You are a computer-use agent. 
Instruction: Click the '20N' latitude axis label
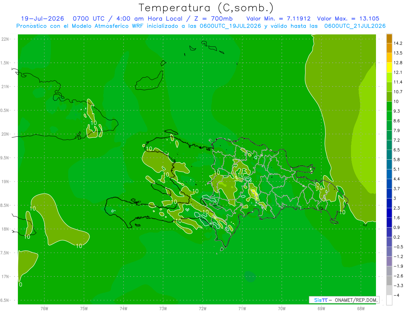click(5, 134)
